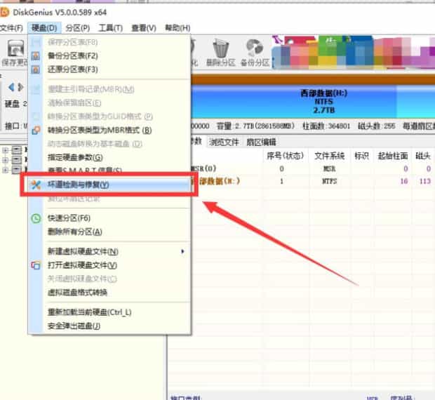Expand the third disk tree node
435x400 pixels.
pyautogui.click(x=6, y=169)
